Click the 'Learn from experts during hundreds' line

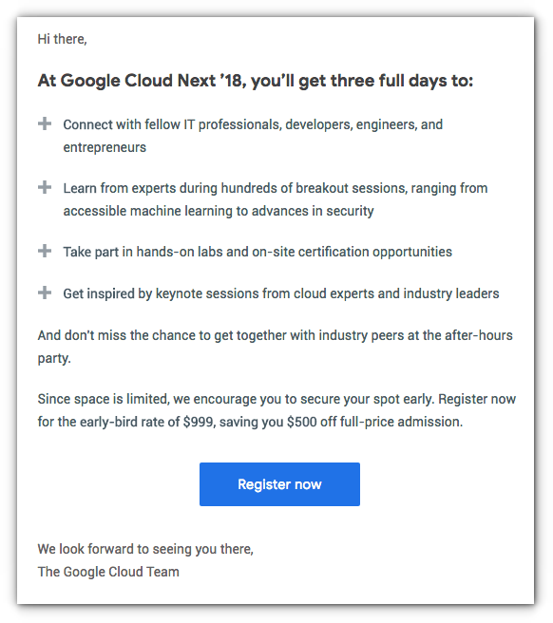tap(276, 188)
